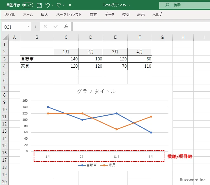Open the ヘルプ tab
Screen dimensions: 210x185
point(157,14)
